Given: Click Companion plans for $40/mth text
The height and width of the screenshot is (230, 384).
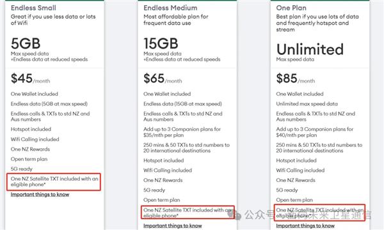Looking at the screenshot, I should click(x=315, y=132).
